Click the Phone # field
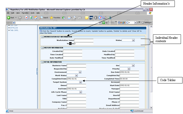 coord(129,102)
